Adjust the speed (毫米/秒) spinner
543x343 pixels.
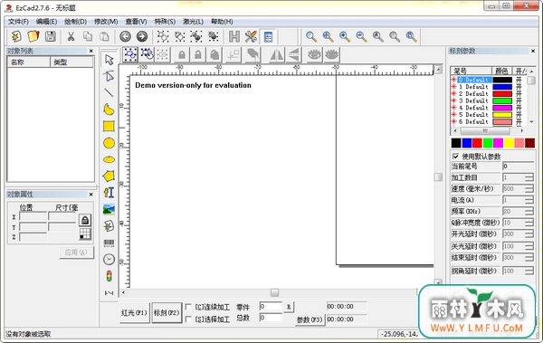point(529,189)
